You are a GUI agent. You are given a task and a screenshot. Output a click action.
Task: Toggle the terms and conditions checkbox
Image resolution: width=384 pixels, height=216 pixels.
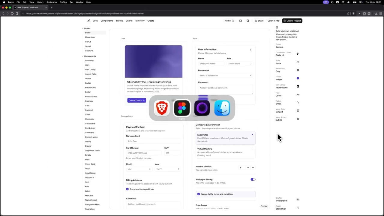(x=198, y=194)
